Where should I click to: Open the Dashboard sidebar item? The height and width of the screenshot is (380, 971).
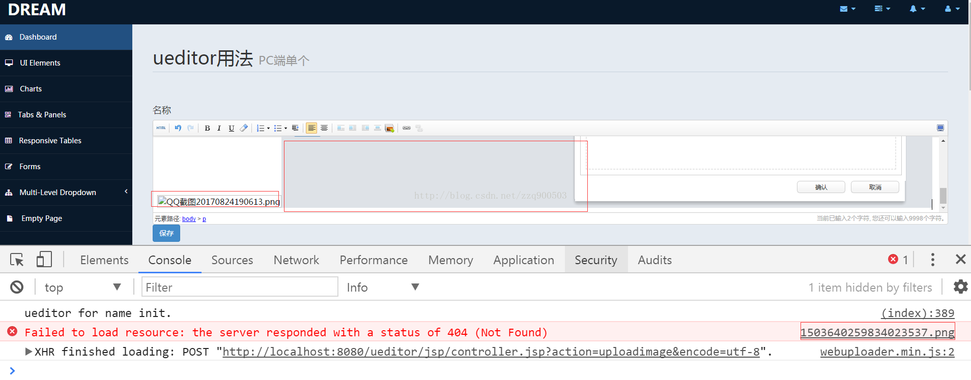click(x=66, y=37)
